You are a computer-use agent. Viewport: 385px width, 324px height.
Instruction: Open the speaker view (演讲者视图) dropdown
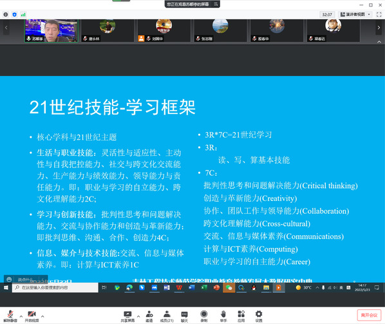355,14
